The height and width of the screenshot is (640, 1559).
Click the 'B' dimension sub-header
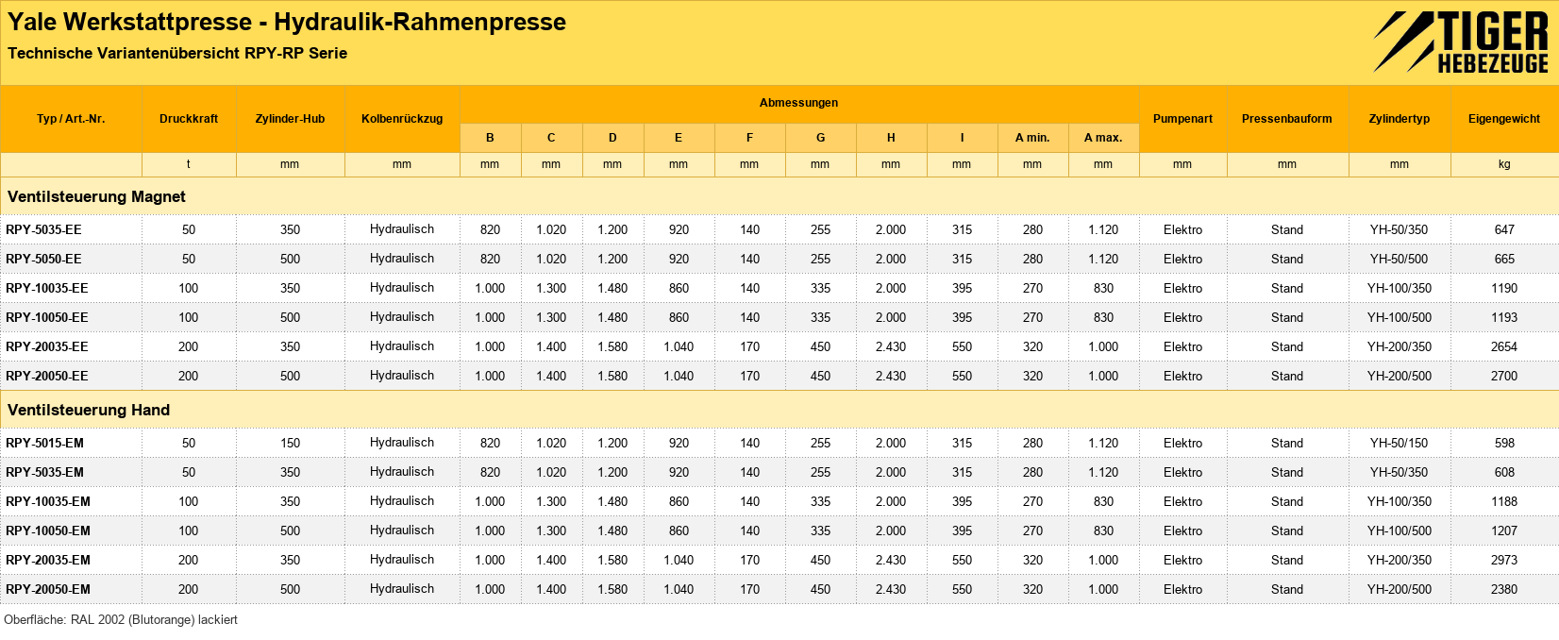490,138
